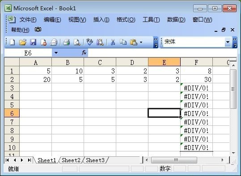Open the font name dropdown arrow
The width and height of the screenshot is (241, 176).
pyautogui.click(x=228, y=42)
